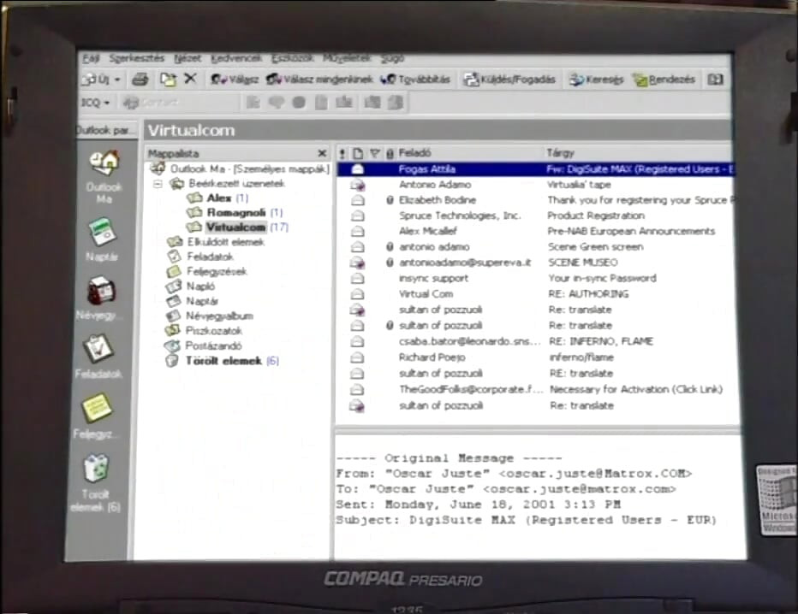Open the Outlook Ma shortcut icon
Screen dimensions: 798x614
tap(104, 163)
